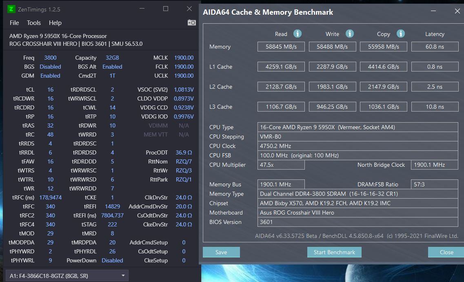Click the Save button in AIDA64

click(221, 252)
